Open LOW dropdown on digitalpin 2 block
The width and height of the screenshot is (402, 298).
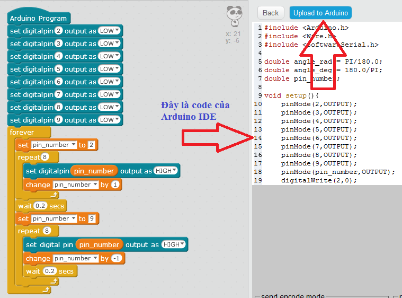(x=109, y=31)
